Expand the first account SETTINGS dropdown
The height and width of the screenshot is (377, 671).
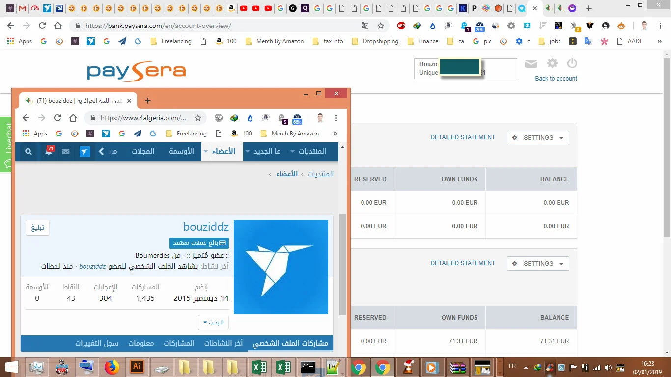(x=538, y=138)
